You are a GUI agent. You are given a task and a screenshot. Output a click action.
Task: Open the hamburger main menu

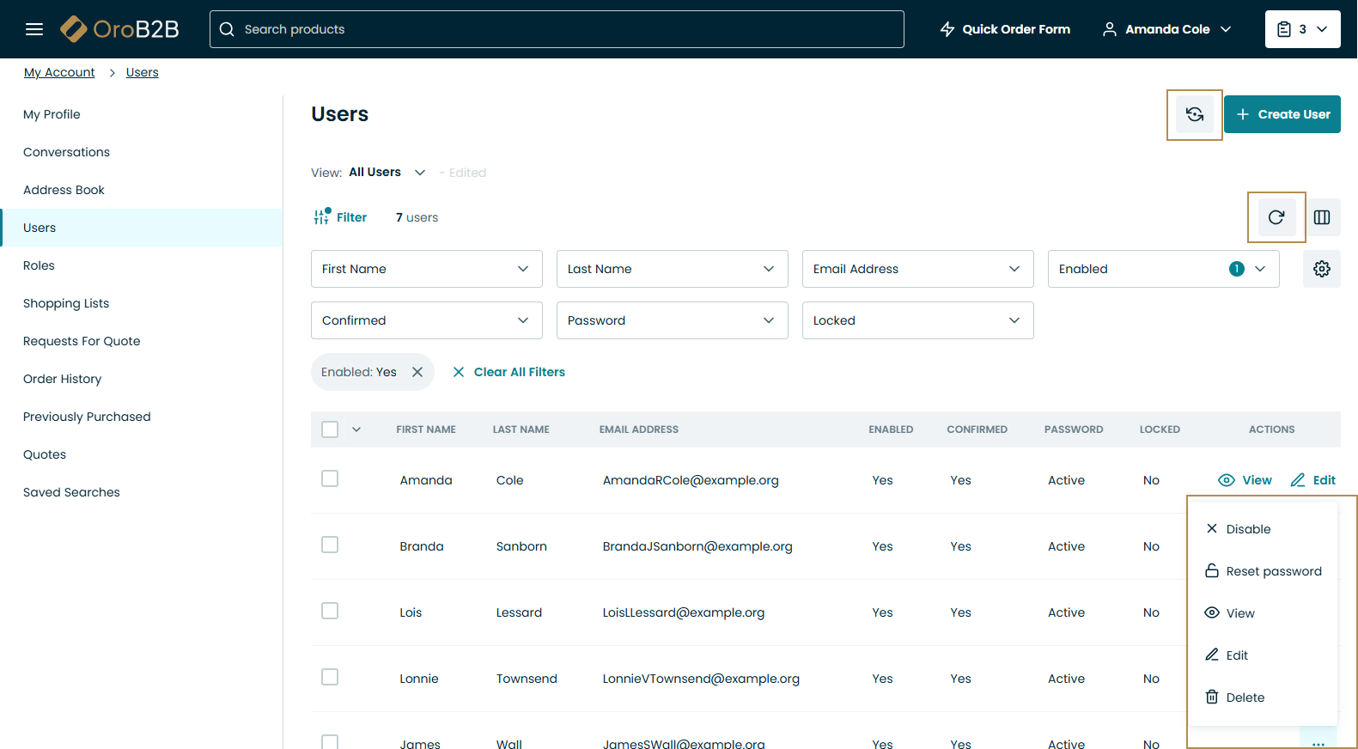pyautogui.click(x=34, y=29)
